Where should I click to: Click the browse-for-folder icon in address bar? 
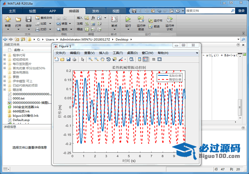point(23,39)
